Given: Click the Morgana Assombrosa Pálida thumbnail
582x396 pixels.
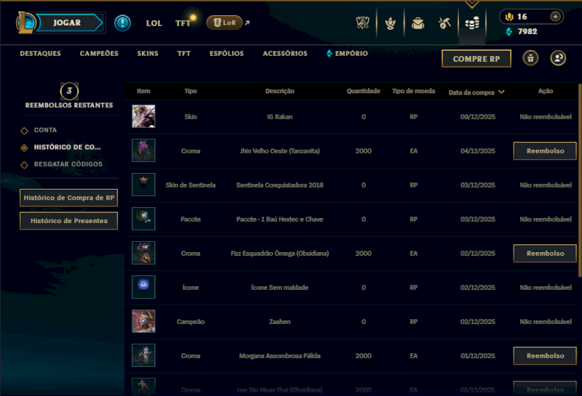Looking at the screenshot, I should [143, 355].
